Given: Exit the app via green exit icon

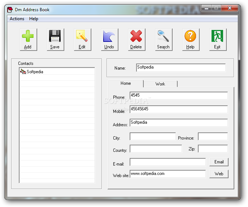Looking at the screenshot, I should click(218, 40).
